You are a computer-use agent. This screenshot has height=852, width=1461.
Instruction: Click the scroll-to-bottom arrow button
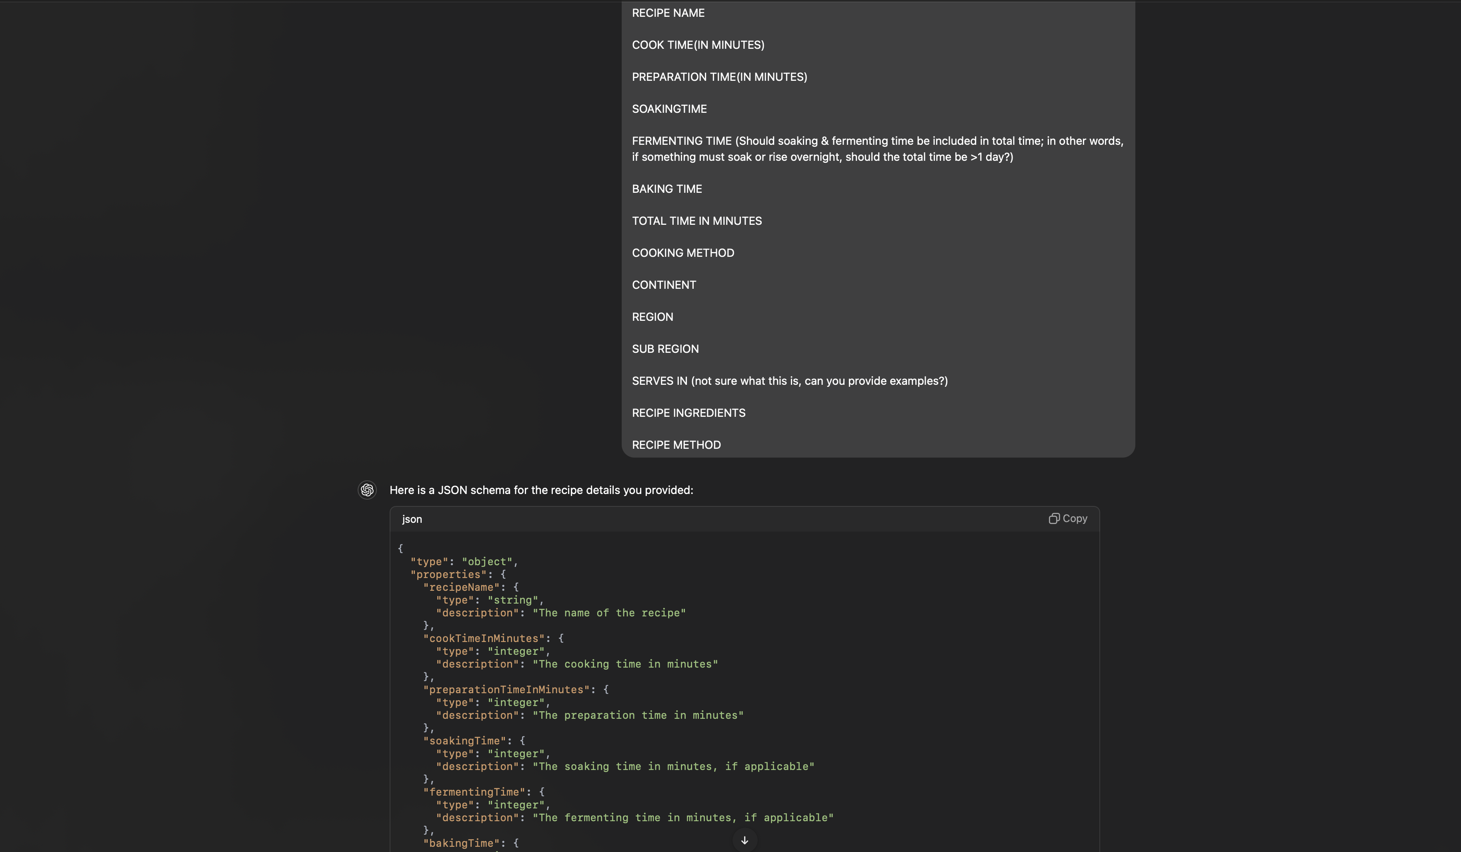(745, 840)
